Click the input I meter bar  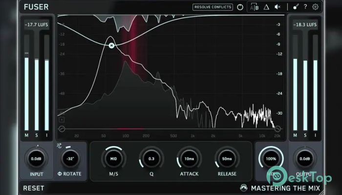coord(47,83)
